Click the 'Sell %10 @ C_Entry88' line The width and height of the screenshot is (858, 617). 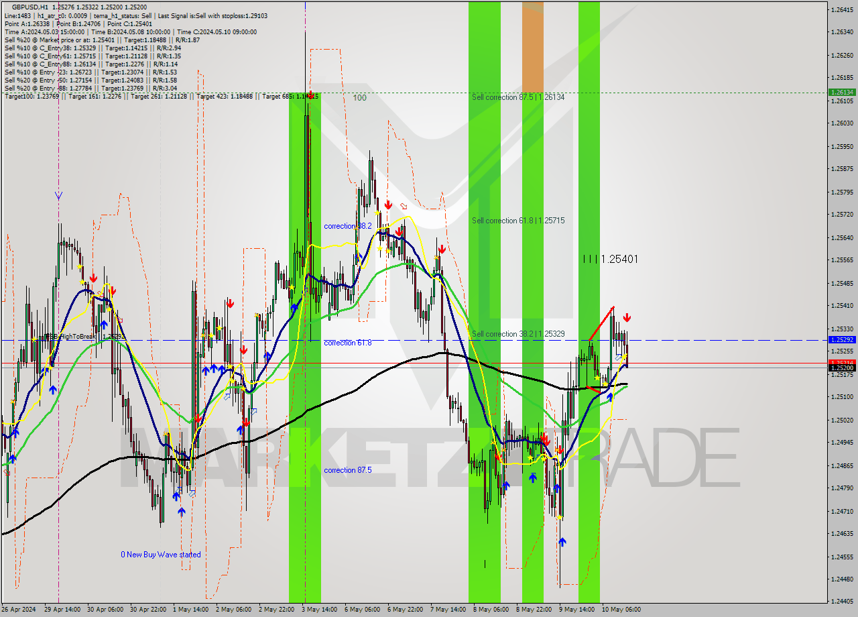tap(90, 64)
